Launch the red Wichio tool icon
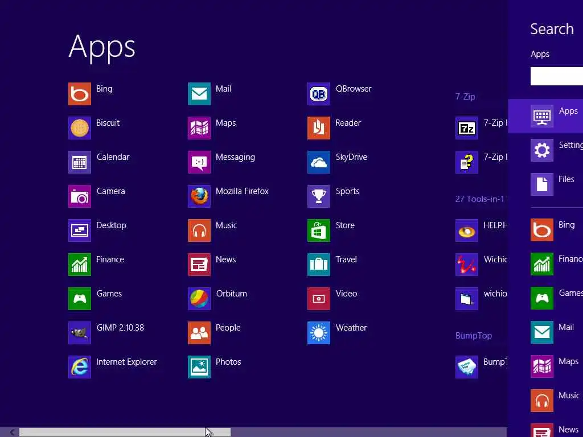The image size is (583, 437). coord(467,265)
